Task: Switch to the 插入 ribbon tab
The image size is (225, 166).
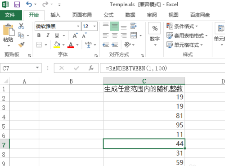Action: click(55, 15)
